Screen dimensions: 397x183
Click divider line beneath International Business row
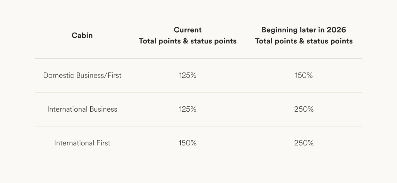click(x=198, y=126)
